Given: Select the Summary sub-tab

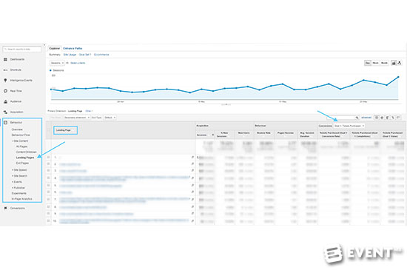Looking at the screenshot, I should (x=55, y=55).
